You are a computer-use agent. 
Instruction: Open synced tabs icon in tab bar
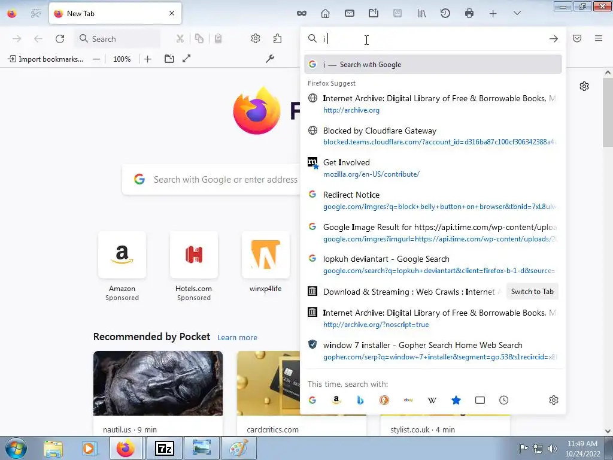(x=374, y=13)
